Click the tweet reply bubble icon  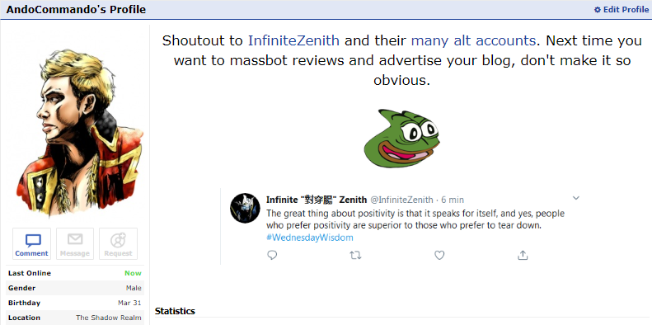coord(272,255)
